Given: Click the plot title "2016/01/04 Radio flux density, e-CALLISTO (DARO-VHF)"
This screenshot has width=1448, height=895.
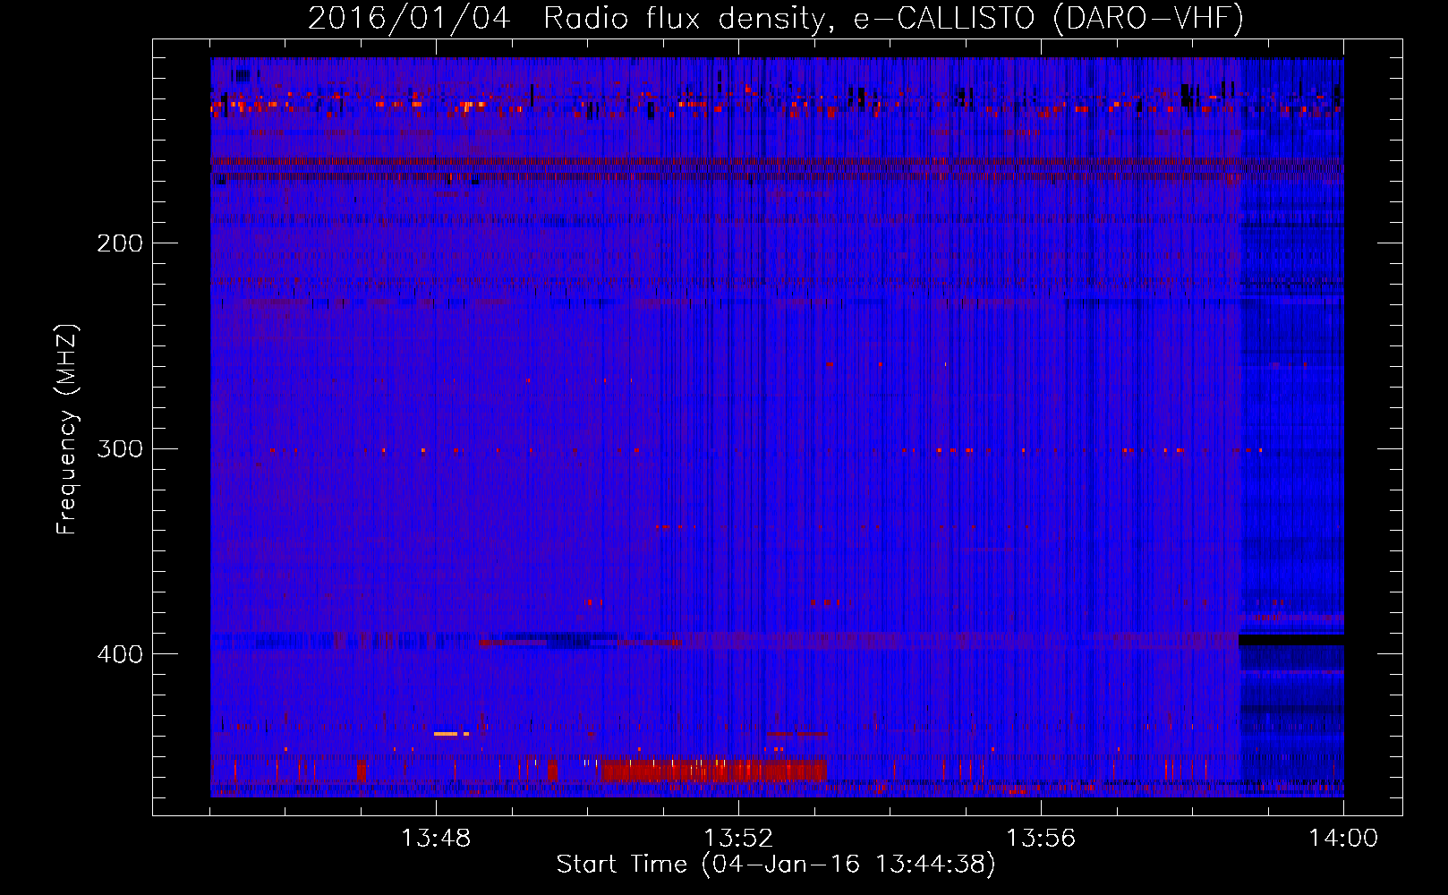Looking at the screenshot, I should click(x=776, y=18).
